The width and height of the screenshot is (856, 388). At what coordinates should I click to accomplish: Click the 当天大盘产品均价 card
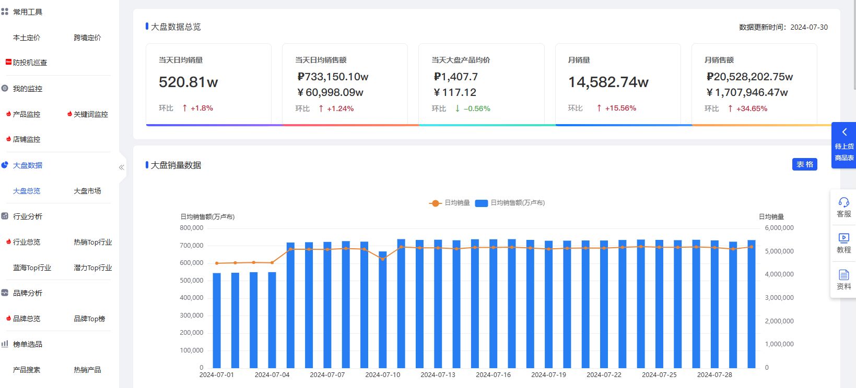point(482,84)
